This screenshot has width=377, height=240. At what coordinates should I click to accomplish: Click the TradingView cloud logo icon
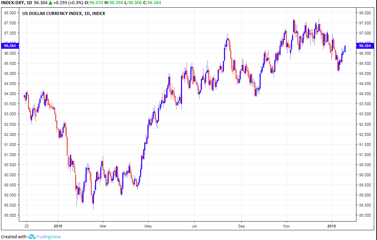(x=31, y=237)
